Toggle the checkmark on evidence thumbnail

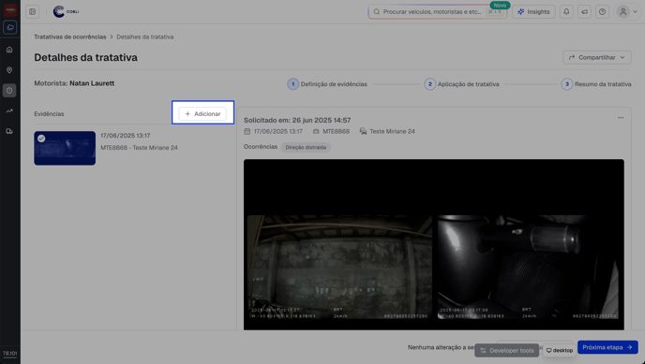coord(41,138)
